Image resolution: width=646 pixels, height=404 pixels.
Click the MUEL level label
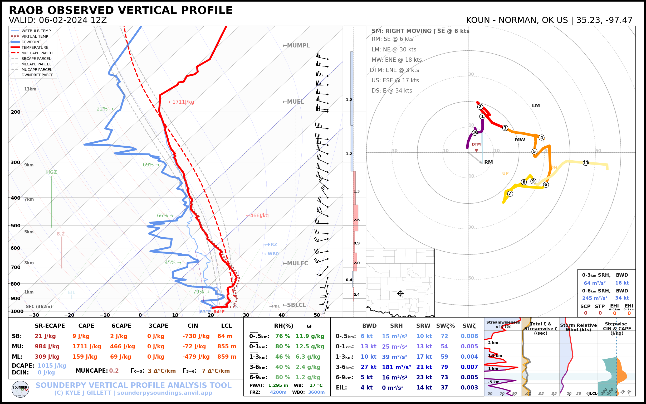293,102
